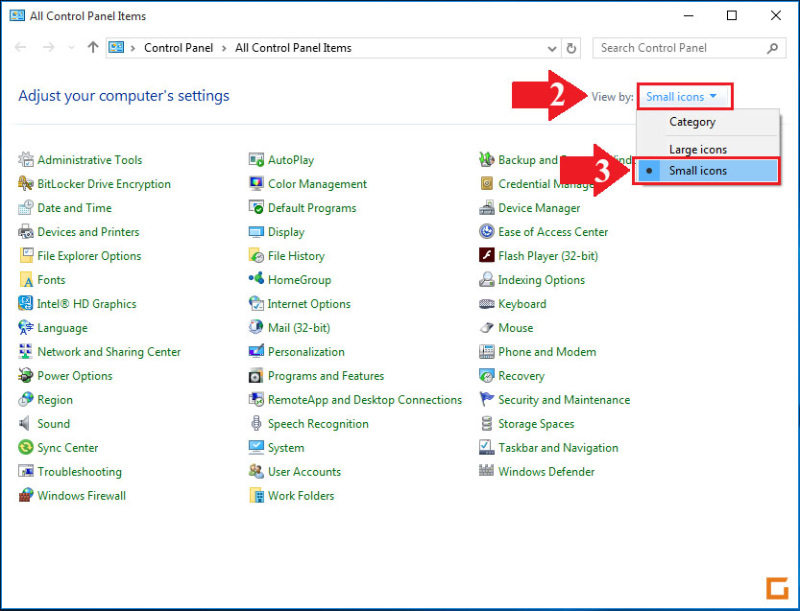The width and height of the screenshot is (800, 611).
Task: Open the Display link
Action: click(x=286, y=232)
